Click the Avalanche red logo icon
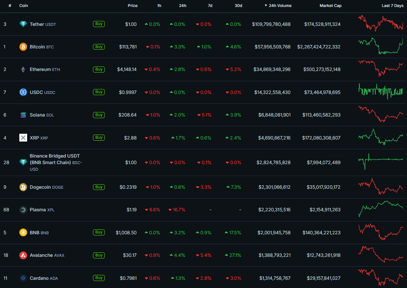The height and width of the screenshot is (288, 407). click(23, 255)
